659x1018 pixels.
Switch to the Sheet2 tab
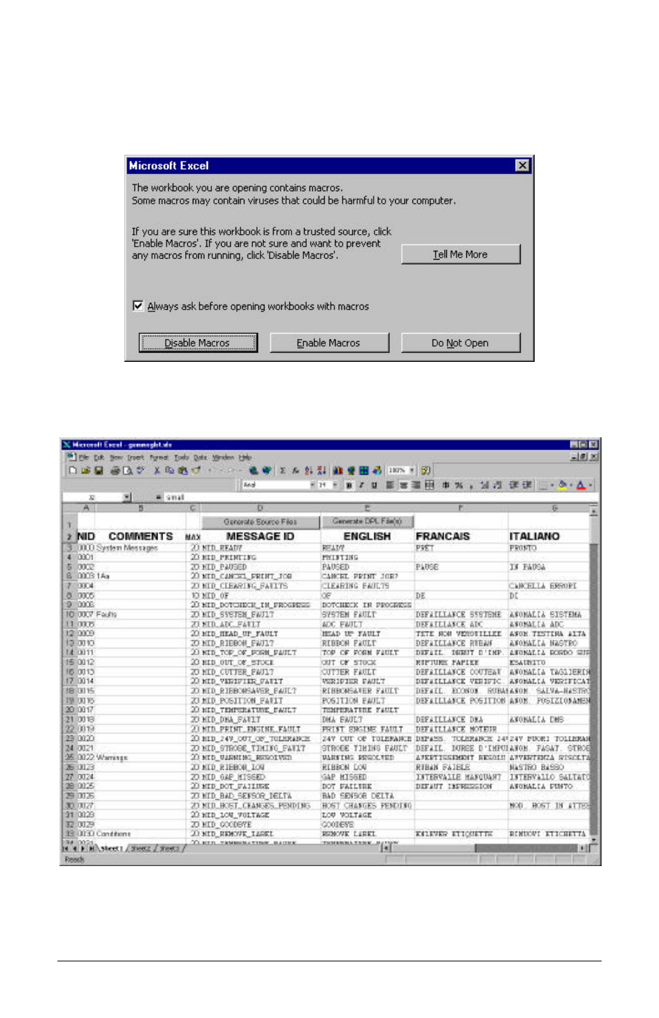click(141, 849)
